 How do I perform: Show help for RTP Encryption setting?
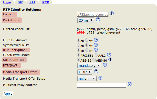pos(96,50)
